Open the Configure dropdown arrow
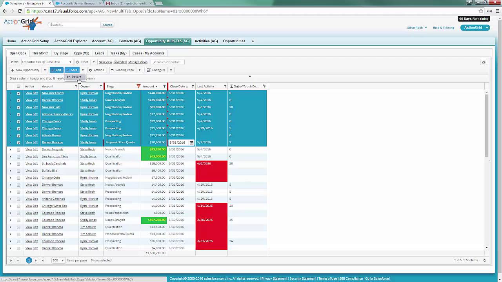502x282 pixels. pos(171,70)
